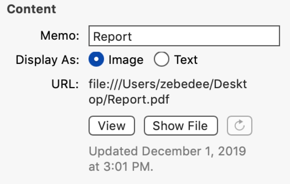Click the Display As: label
The height and width of the screenshot is (184, 290).
click(x=48, y=60)
